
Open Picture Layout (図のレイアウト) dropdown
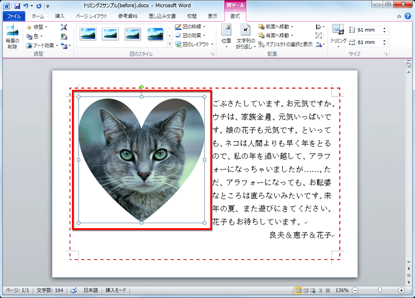194,44
